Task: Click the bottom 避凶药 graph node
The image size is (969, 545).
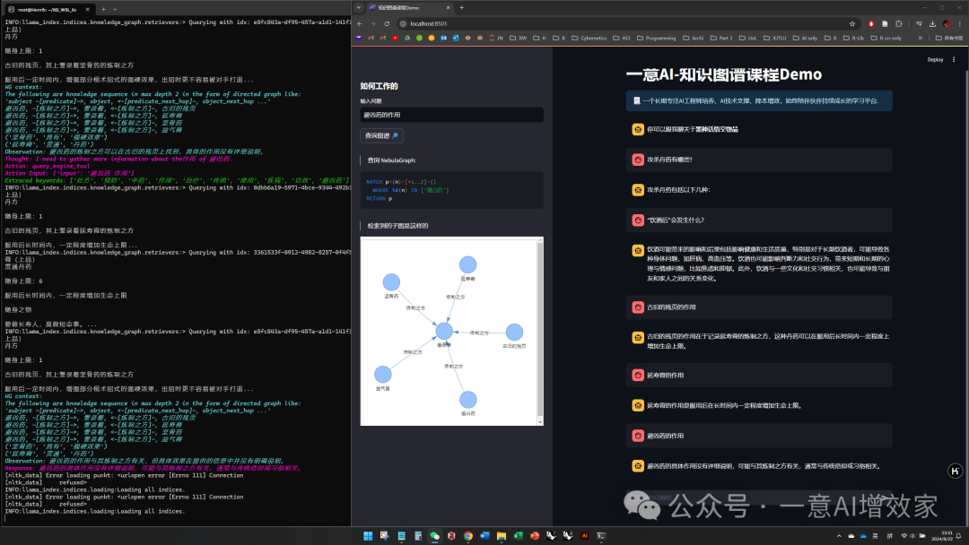Action: click(x=468, y=399)
